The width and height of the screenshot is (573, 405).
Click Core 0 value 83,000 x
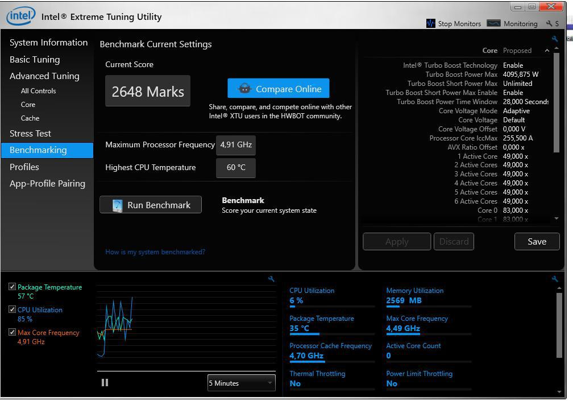pos(515,210)
